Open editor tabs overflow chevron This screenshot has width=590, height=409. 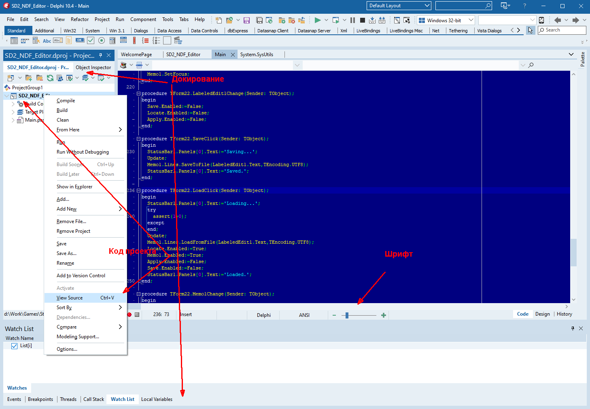click(x=571, y=55)
